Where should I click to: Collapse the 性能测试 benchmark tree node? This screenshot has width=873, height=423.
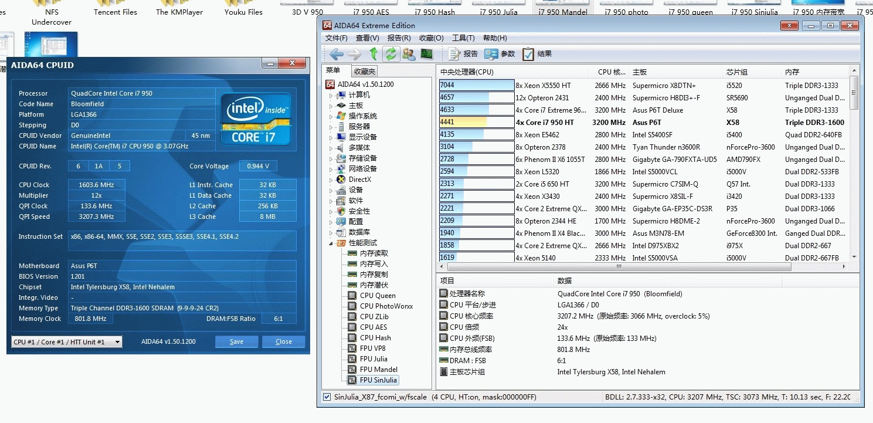331,243
